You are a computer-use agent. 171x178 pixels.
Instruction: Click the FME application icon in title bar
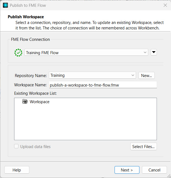click(x=5, y=5)
